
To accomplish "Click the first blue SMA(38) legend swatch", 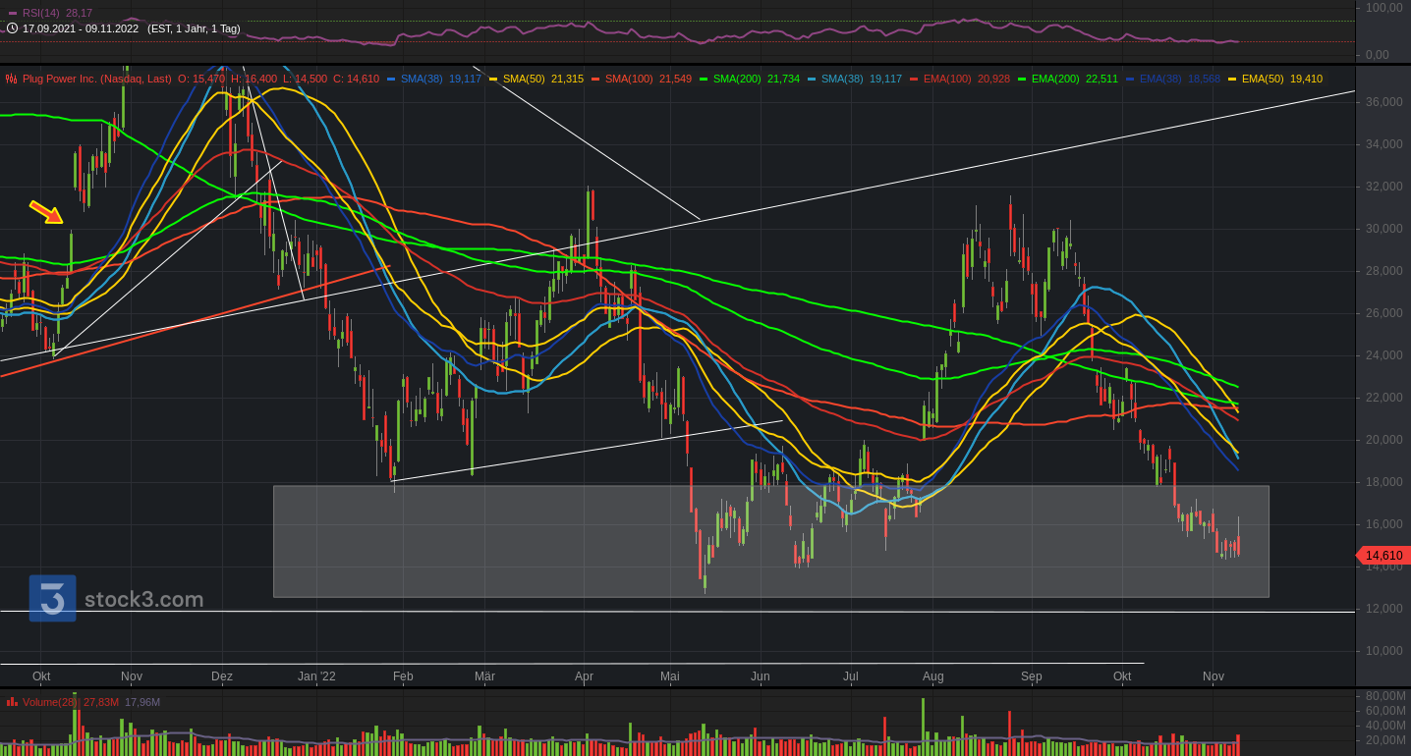I will pos(391,79).
